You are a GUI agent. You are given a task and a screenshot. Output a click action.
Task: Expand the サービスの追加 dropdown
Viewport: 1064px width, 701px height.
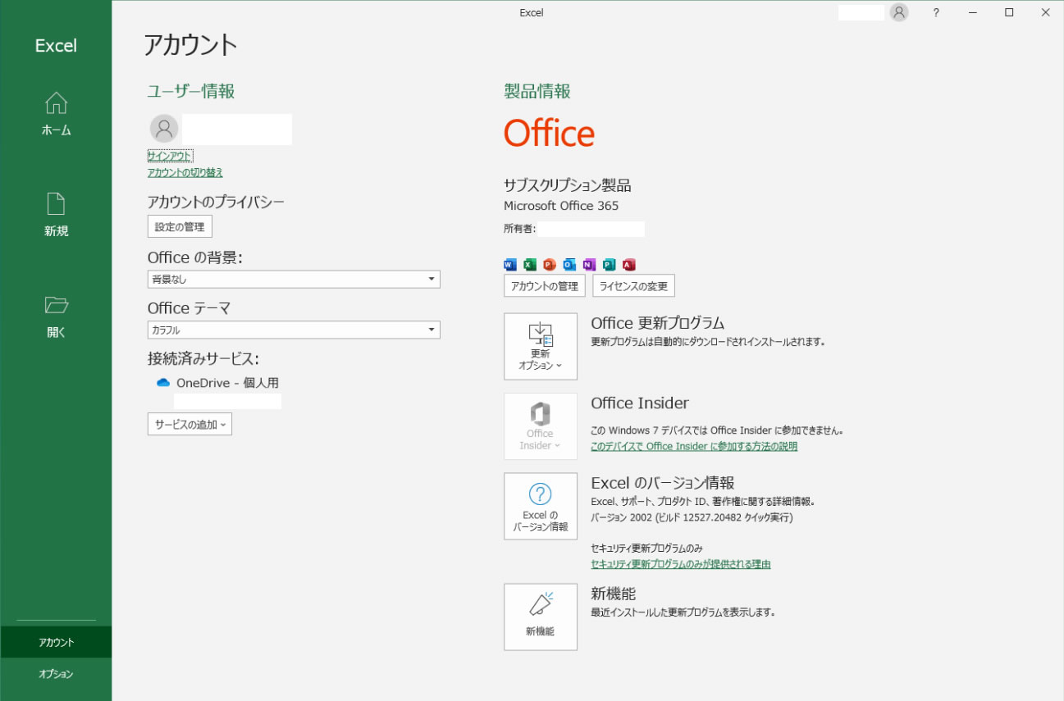point(190,424)
